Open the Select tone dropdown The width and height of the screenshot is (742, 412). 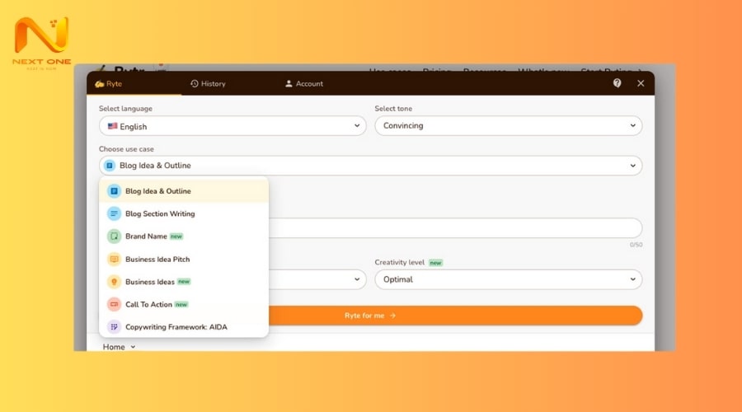(508, 126)
